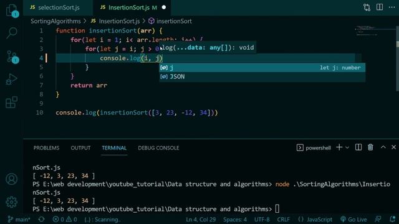This screenshot has width=399, height=224.
Task: Split the terminal panel
Action: coord(358,147)
